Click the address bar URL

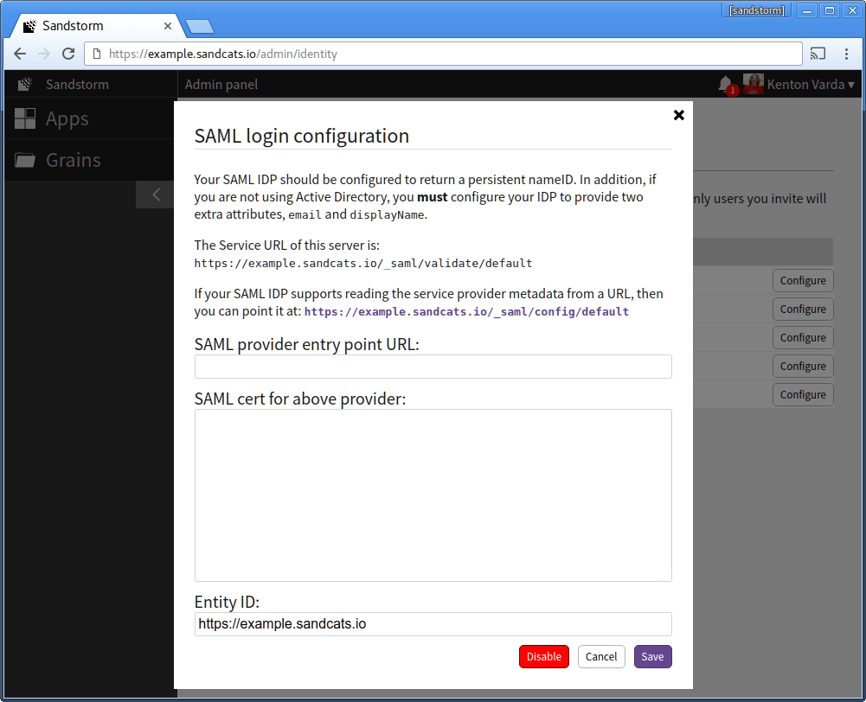pyautogui.click(x=222, y=54)
